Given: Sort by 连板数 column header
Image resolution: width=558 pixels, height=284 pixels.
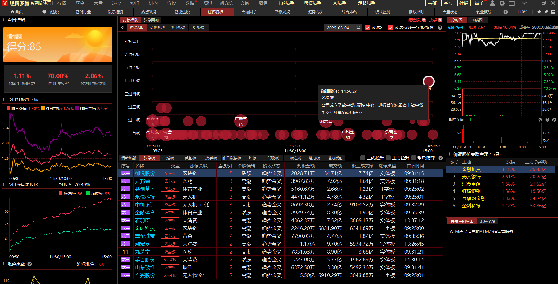Looking at the screenshot, I should [x=225, y=166].
